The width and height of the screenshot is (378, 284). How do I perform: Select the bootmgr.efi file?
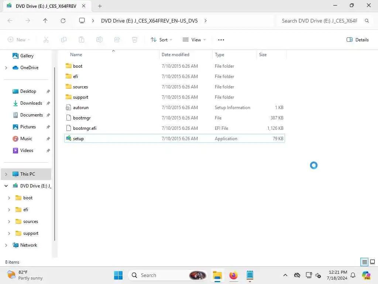pos(175,128)
